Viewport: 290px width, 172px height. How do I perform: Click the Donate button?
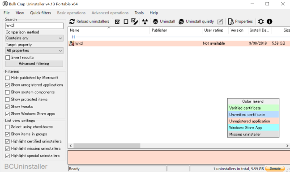click(x=275, y=168)
